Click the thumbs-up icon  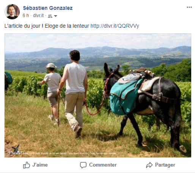[x=27, y=165]
